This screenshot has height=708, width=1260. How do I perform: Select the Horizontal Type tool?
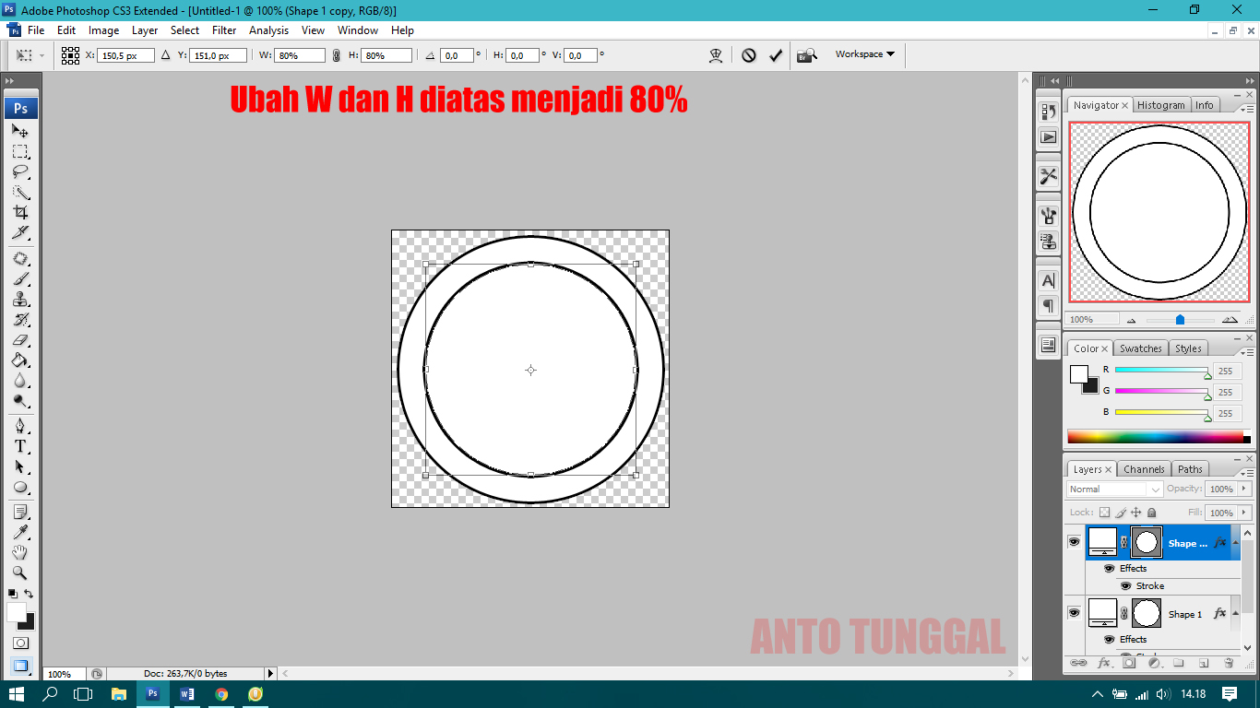(20, 446)
